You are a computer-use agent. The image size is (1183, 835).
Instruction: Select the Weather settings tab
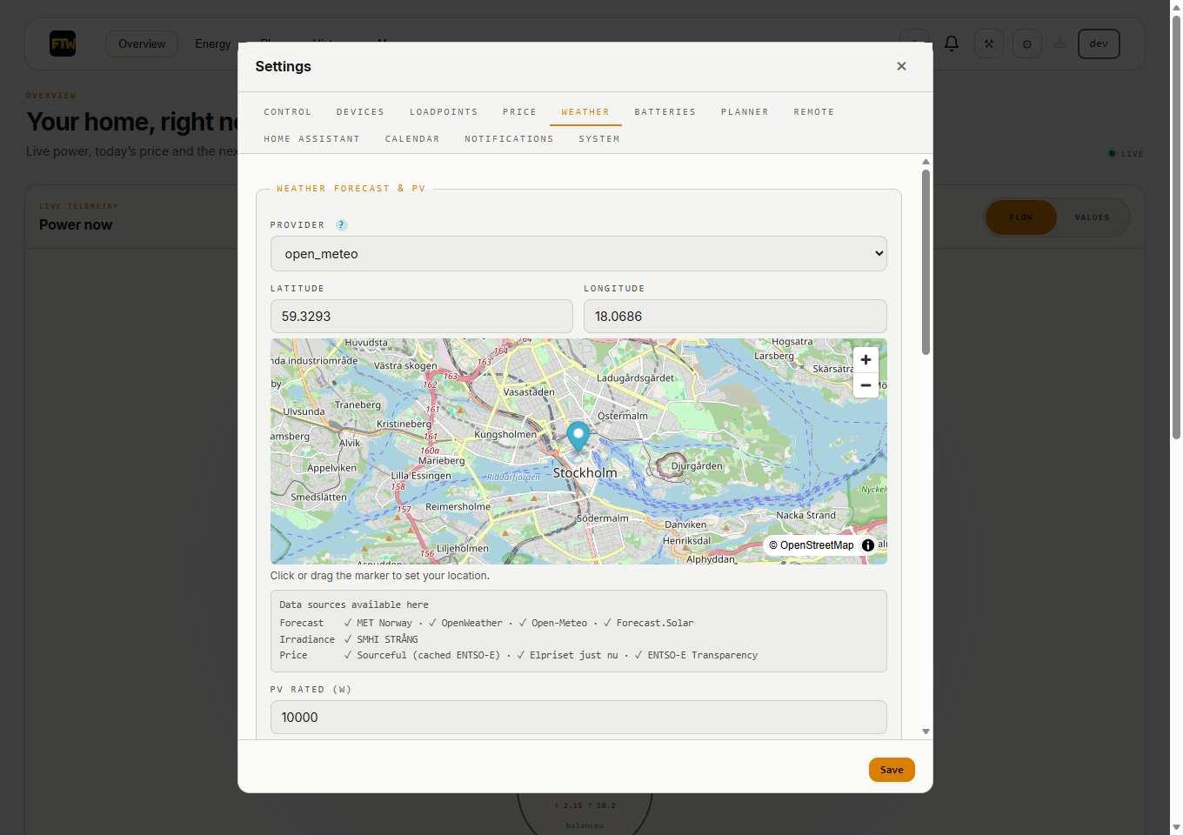(x=585, y=112)
